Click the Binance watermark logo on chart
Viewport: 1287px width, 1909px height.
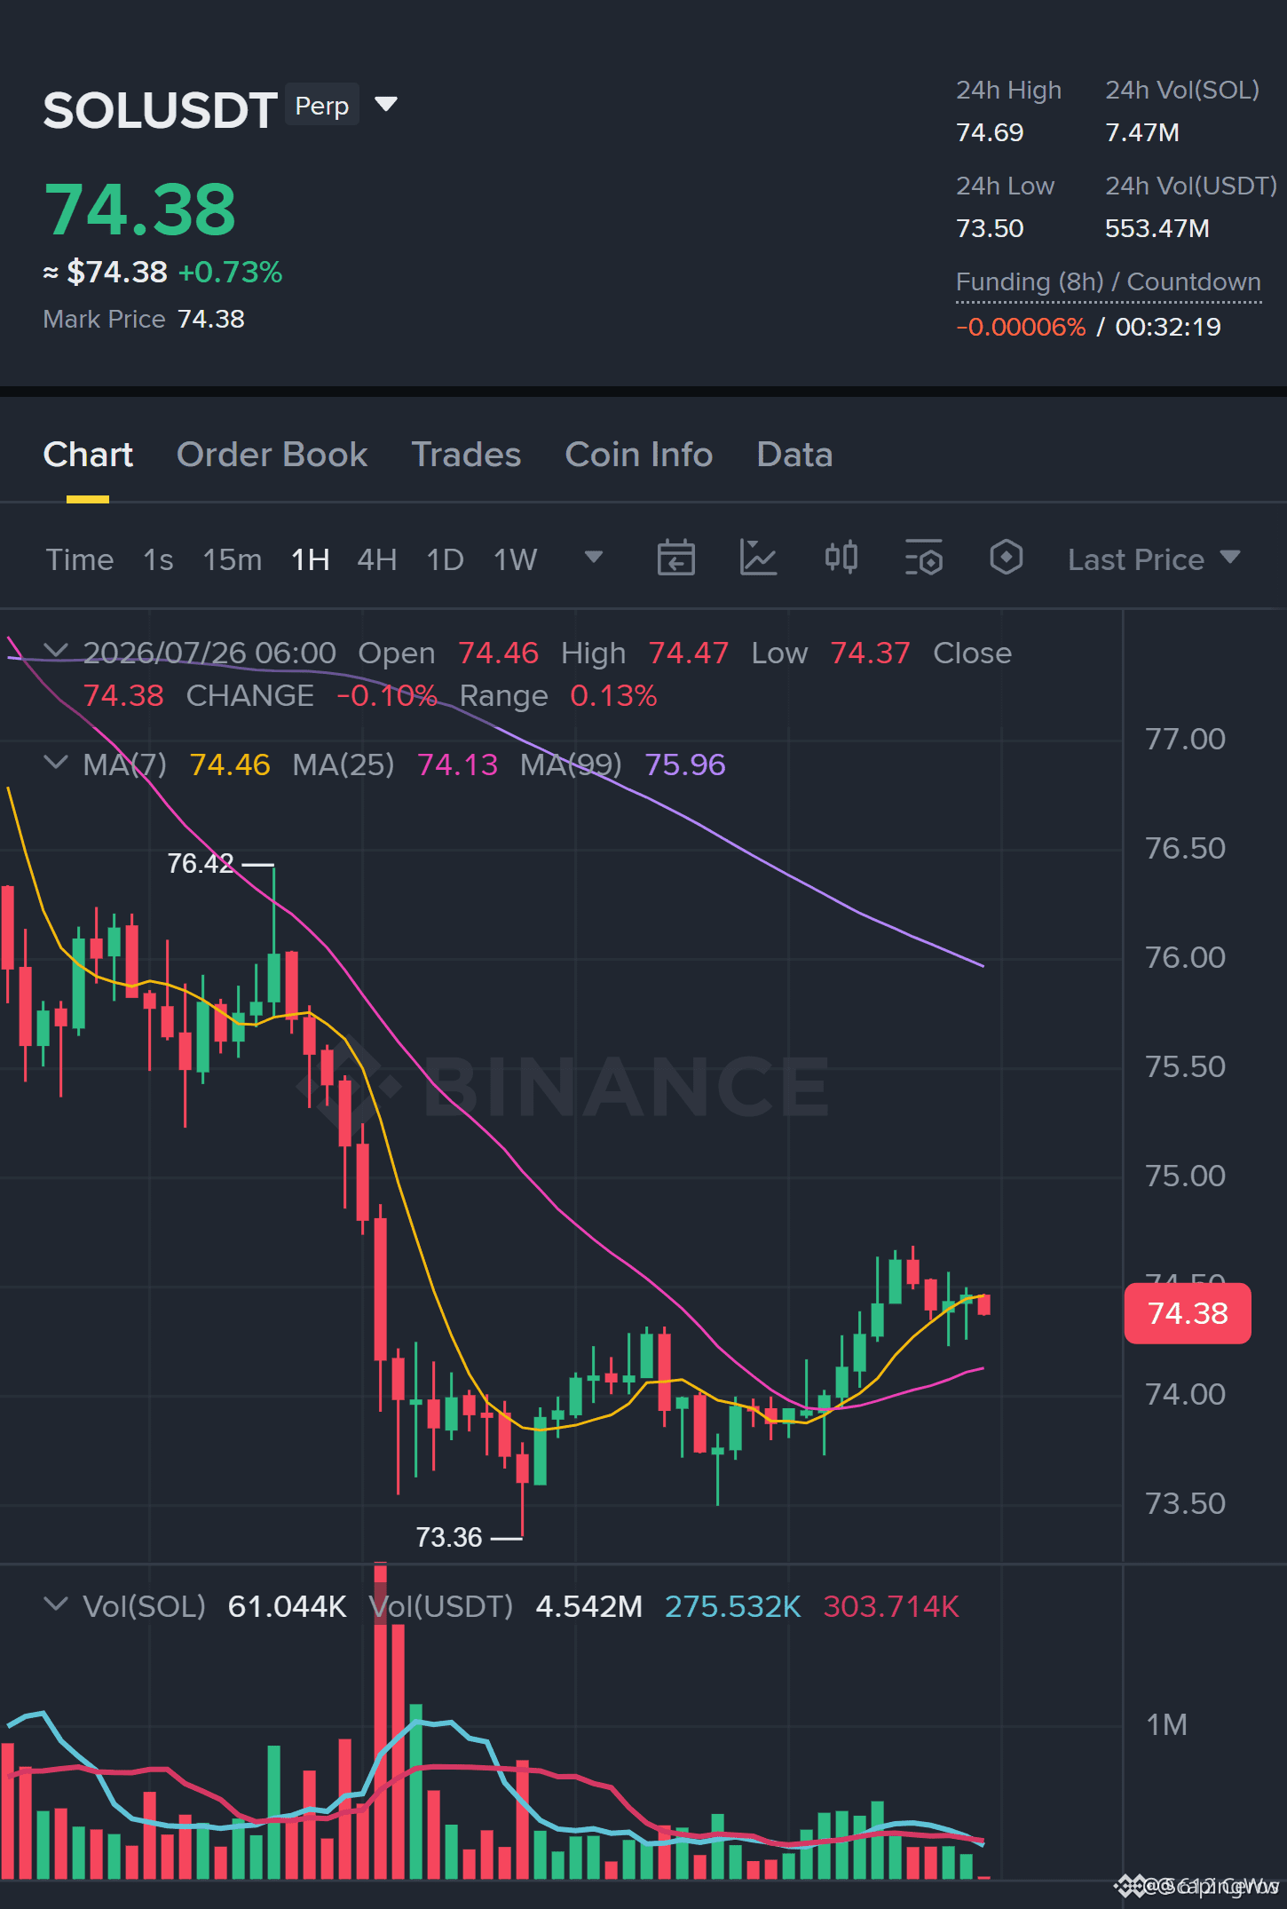563,1086
